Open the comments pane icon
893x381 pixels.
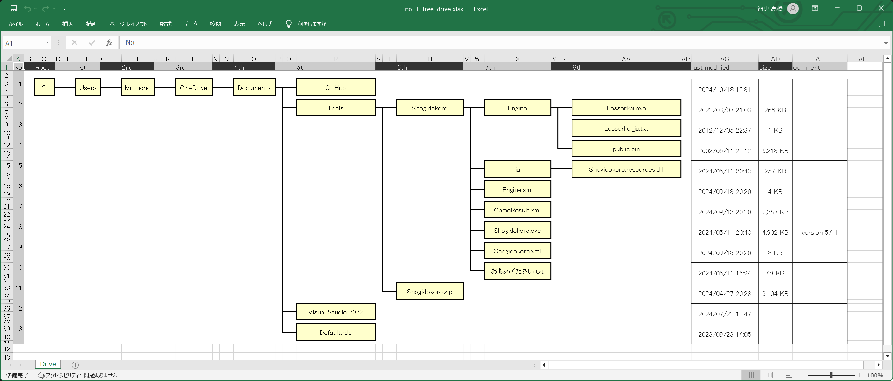pos(881,24)
